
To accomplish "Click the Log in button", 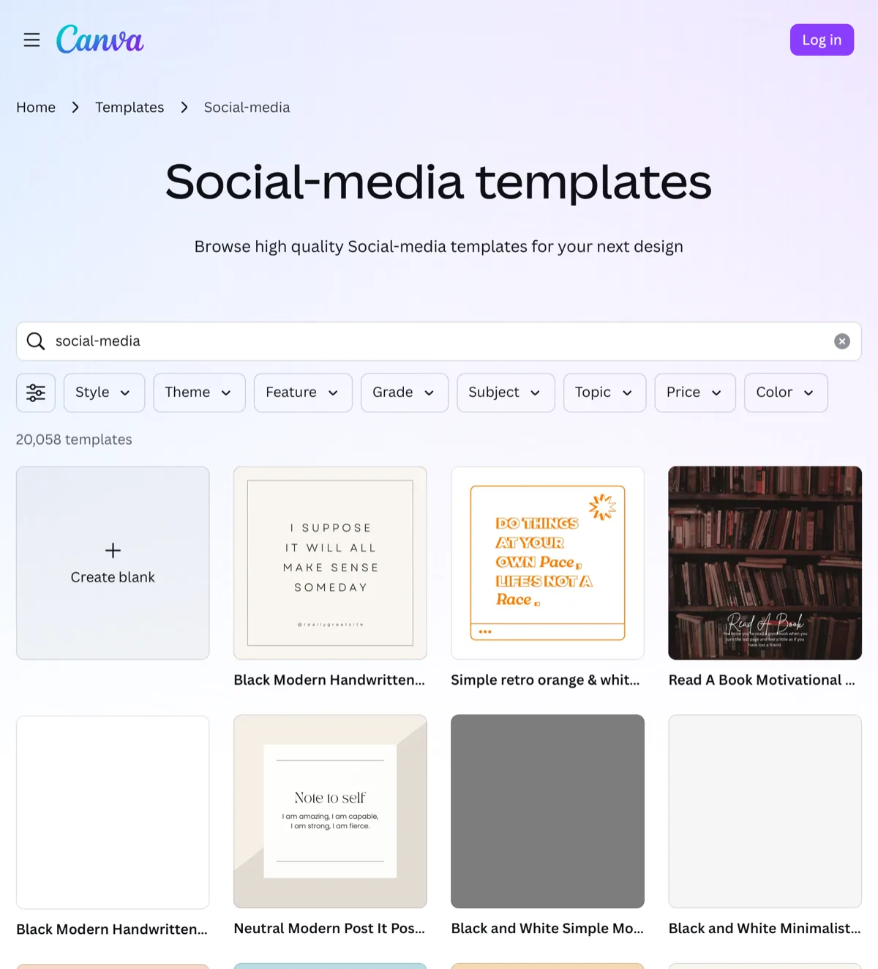I will (822, 40).
